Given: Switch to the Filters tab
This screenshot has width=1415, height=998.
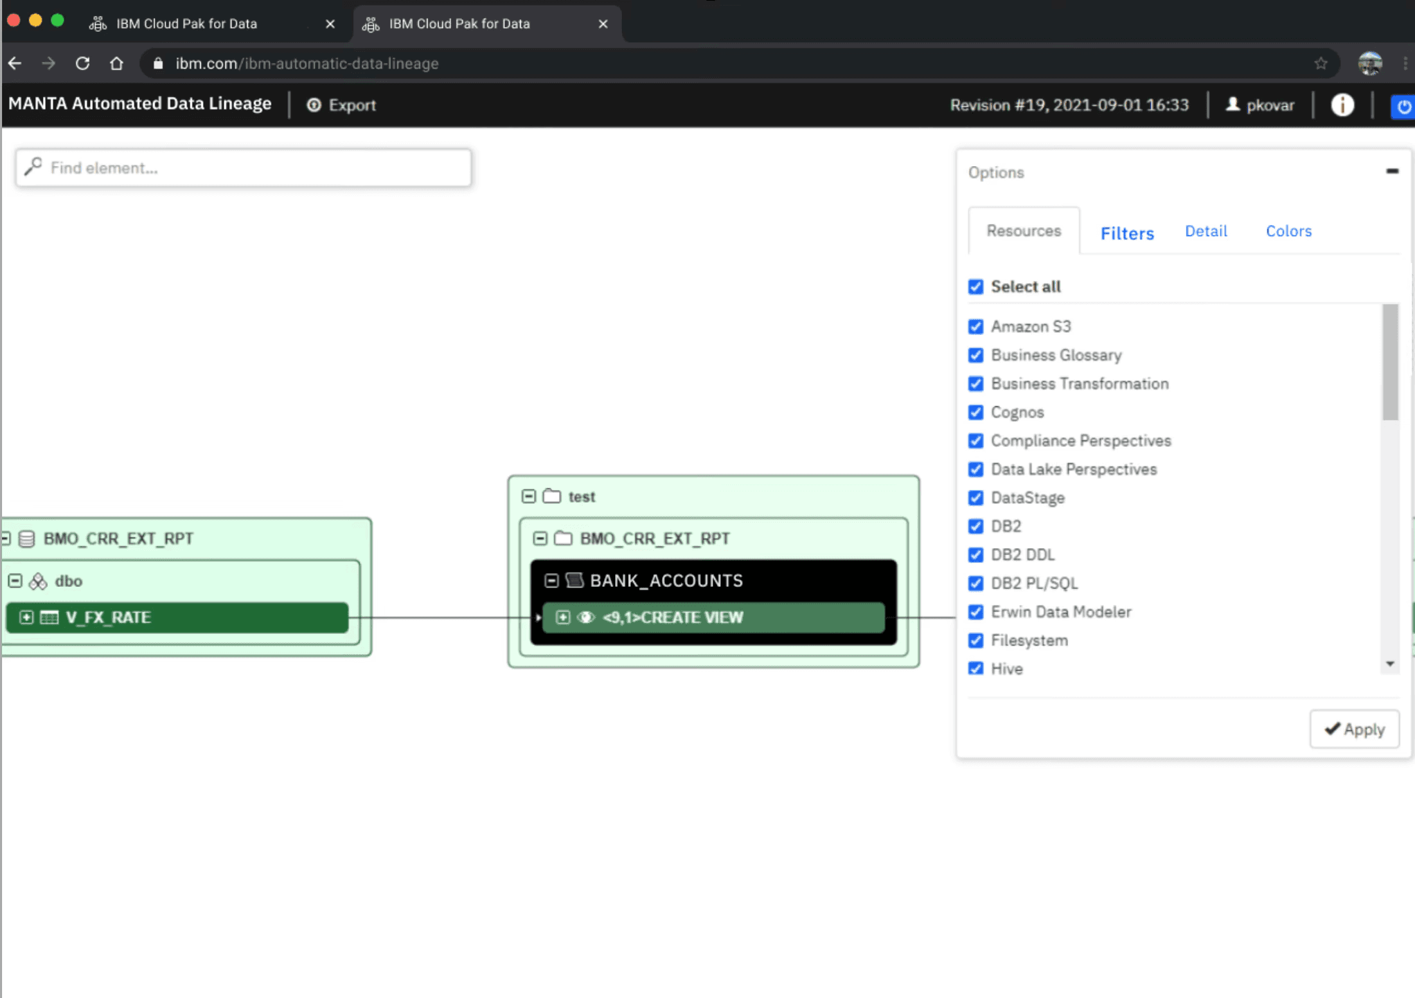Looking at the screenshot, I should (x=1127, y=233).
